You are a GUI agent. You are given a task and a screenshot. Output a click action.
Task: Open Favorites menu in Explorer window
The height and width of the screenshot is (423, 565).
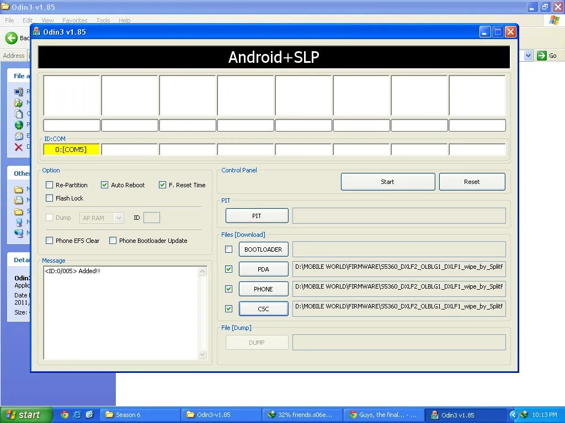(74, 20)
